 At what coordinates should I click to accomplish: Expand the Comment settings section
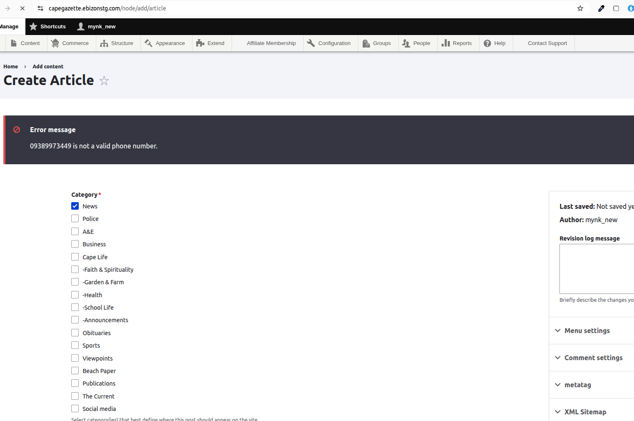click(x=593, y=358)
